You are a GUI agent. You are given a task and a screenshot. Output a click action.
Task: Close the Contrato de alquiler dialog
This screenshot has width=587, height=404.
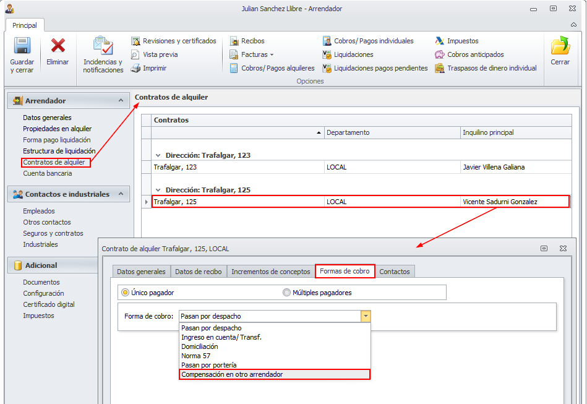[563, 249]
